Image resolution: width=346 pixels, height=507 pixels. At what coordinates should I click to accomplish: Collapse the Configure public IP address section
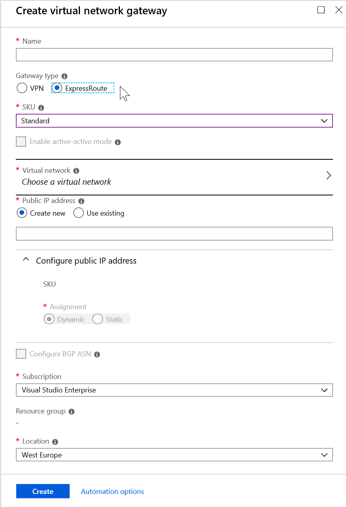26,260
